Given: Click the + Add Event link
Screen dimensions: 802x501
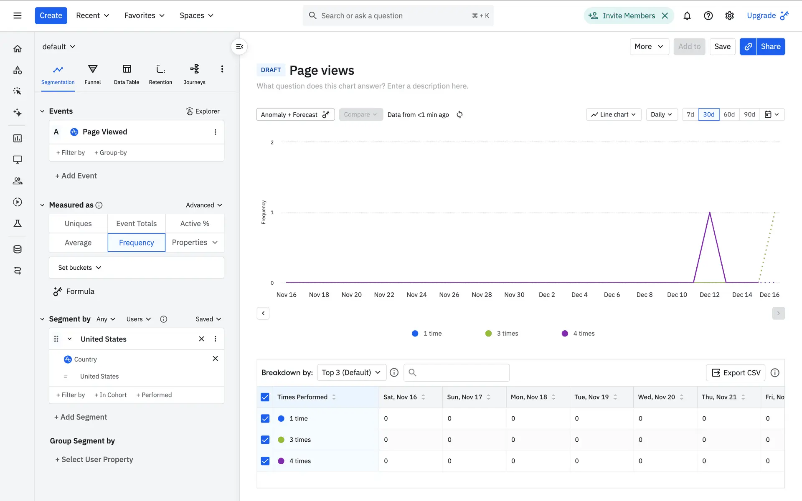Looking at the screenshot, I should pyautogui.click(x=76, y=176).
